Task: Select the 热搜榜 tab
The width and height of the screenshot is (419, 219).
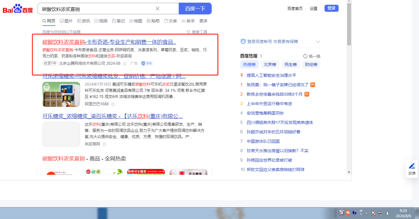Action: [249, 64]
